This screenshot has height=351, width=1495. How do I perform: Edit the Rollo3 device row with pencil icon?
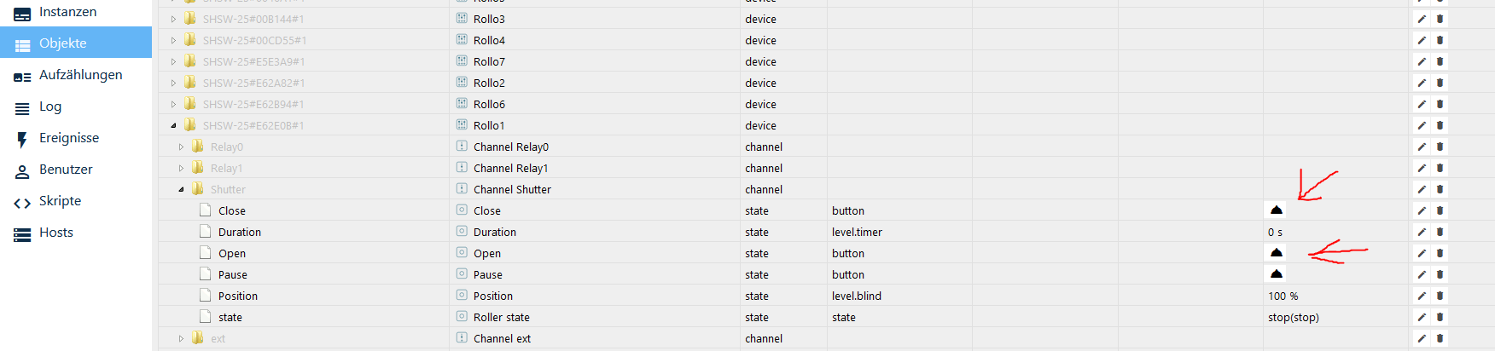click(x=1422, y=19)
